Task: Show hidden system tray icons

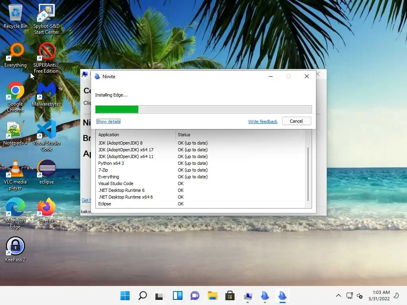Action: [339, 295]
